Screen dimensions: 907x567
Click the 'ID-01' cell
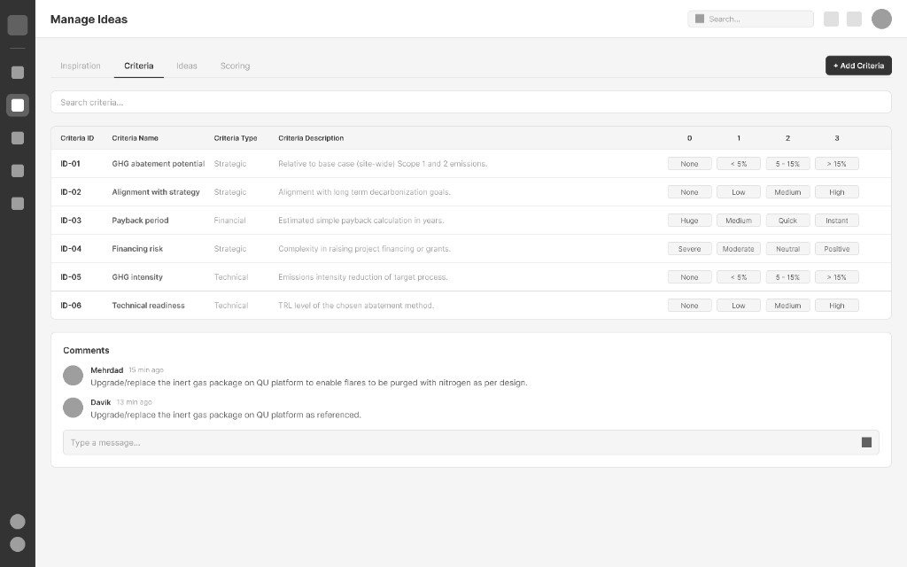pyautogui.click(x=70, y=164)
